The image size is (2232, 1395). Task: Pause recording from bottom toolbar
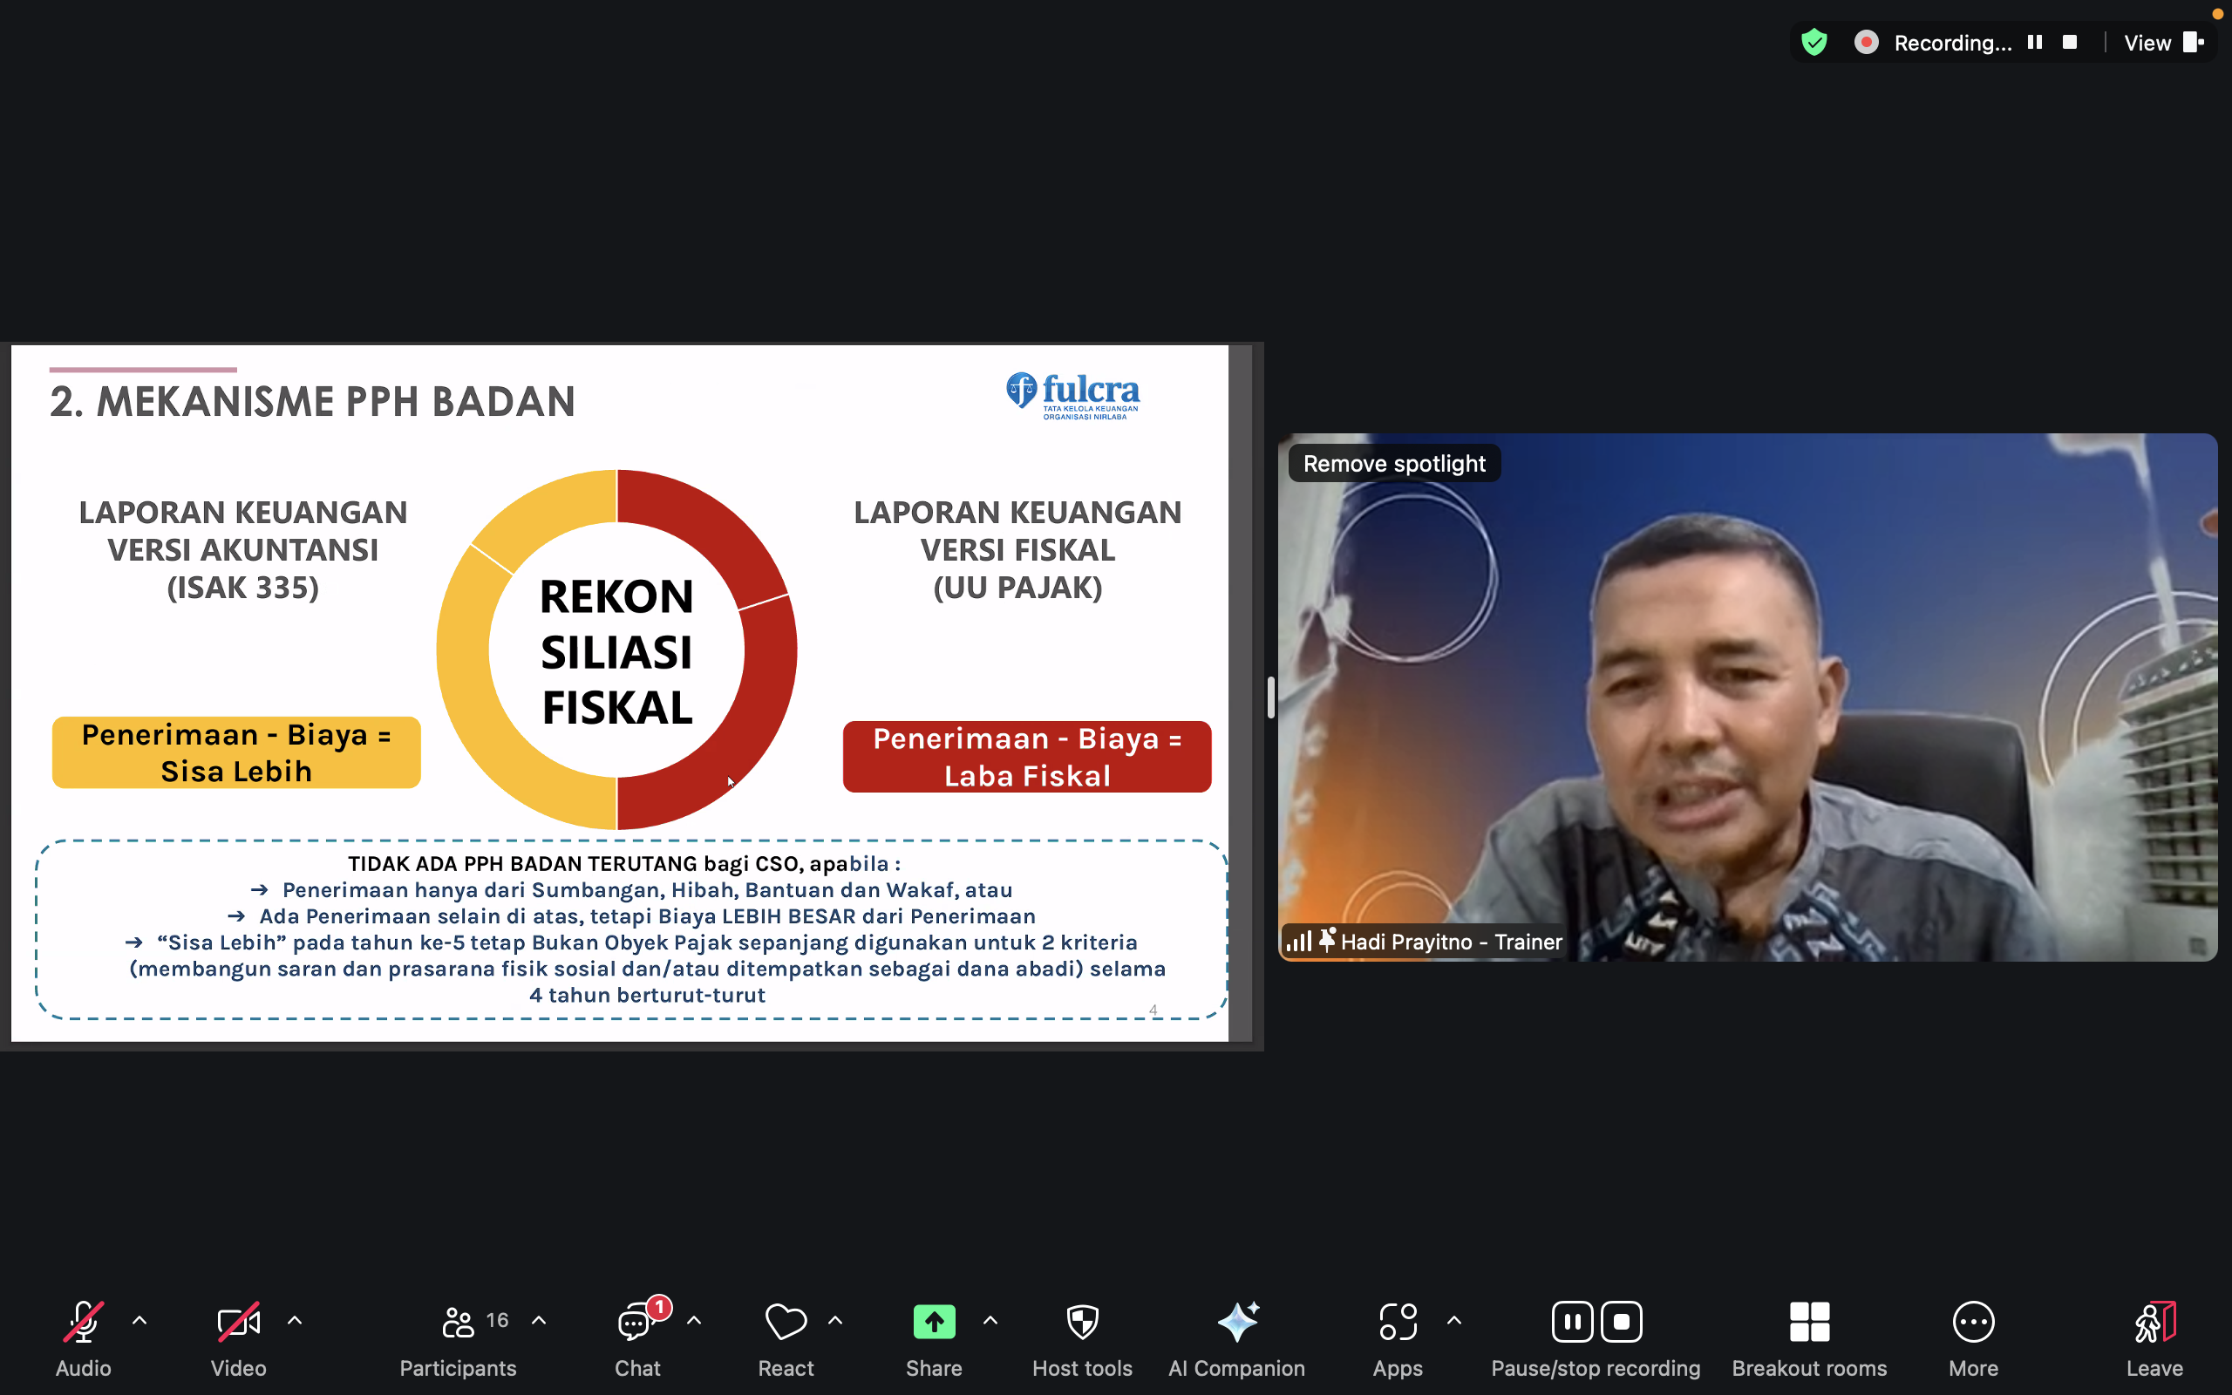coord(1572,1322)
